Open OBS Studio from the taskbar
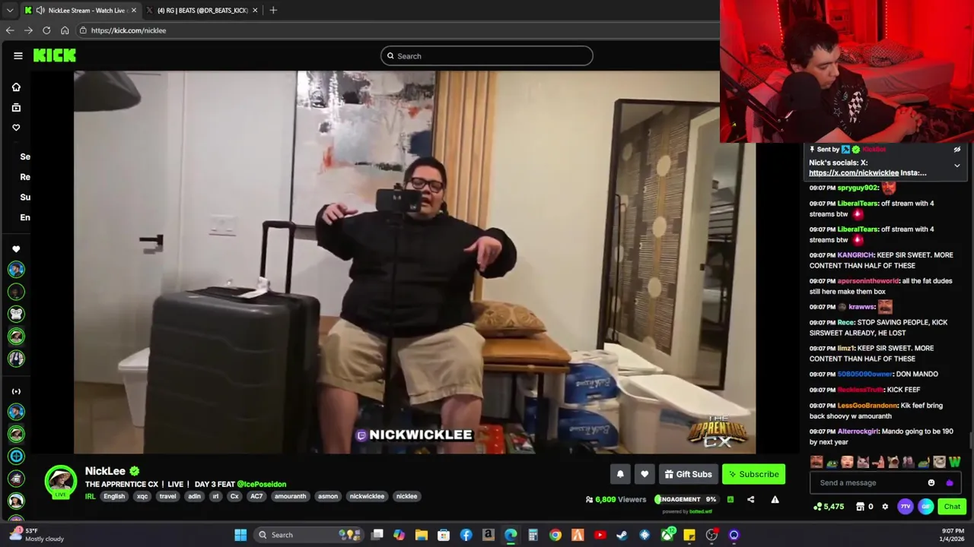The width and height of the screenshot is (974, 547). tap(711, 535)
